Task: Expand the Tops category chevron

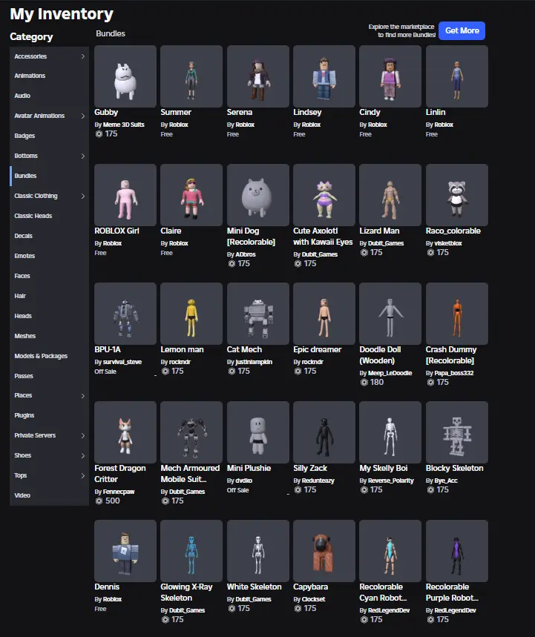Action: click(x=83, y=475)
